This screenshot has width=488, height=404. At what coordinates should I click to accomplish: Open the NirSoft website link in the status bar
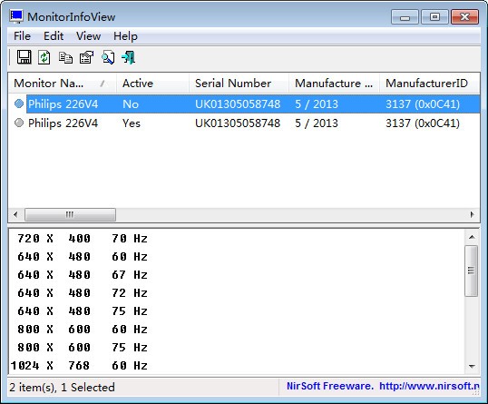click(x=429, y=386)
